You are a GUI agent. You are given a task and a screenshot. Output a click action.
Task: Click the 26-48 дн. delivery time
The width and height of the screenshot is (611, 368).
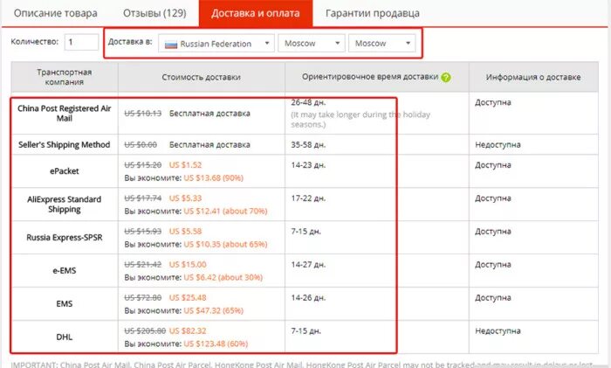pyautogui.click(x=308, y=102)
